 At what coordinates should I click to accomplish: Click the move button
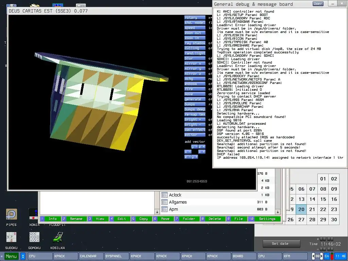(x=195, y=94)
